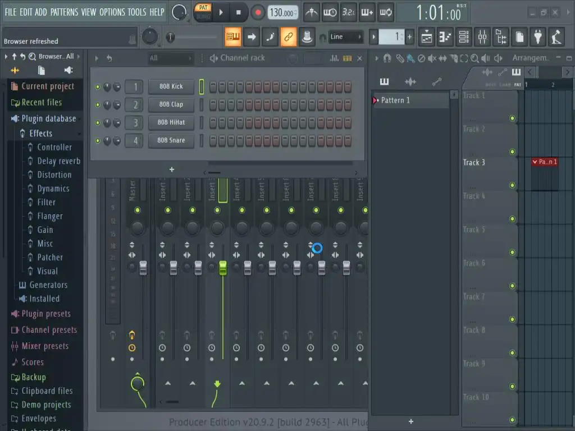This screenshot has height=431, width=575.
Task: Open the project picker (page) icon
Action: point(519,36)
